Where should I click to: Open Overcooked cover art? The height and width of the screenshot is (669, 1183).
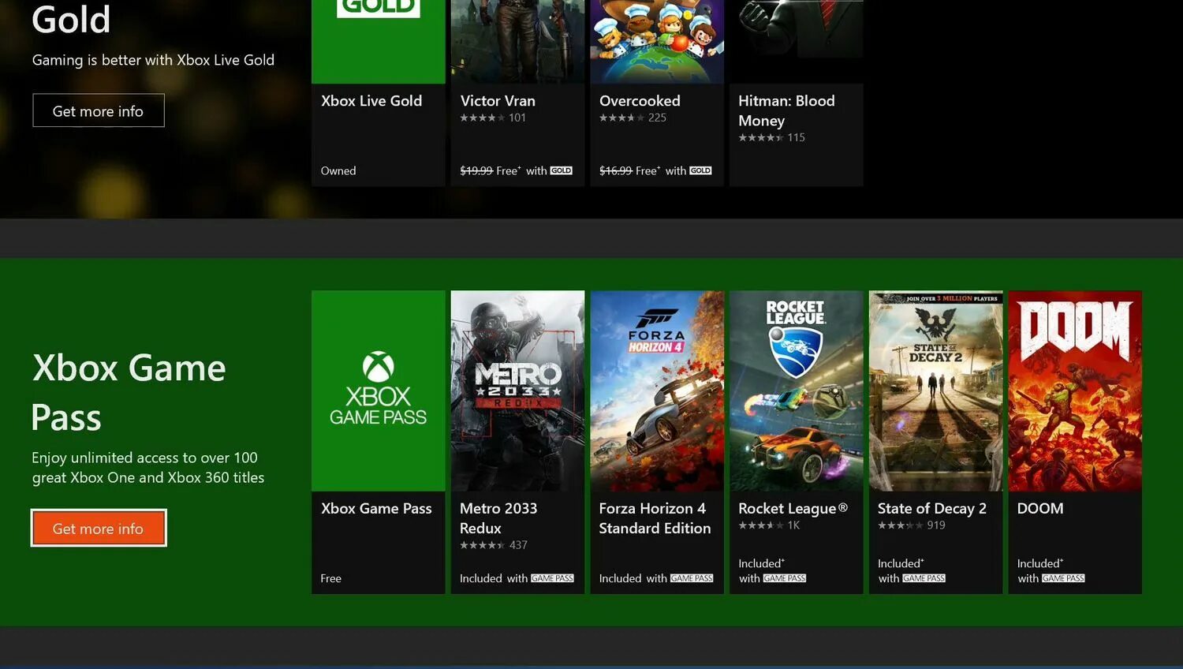click(x=657, y=41)
